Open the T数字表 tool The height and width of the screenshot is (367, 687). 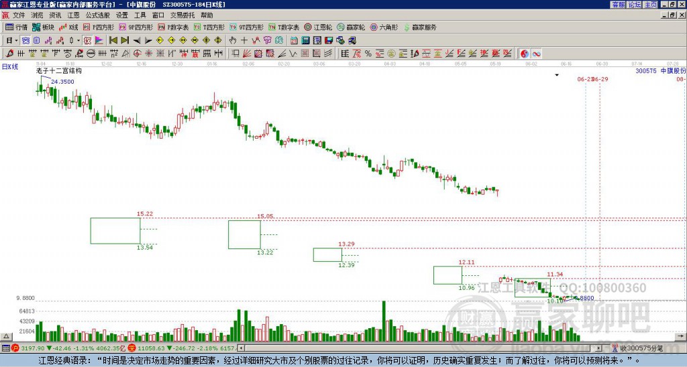pos(284,27)
